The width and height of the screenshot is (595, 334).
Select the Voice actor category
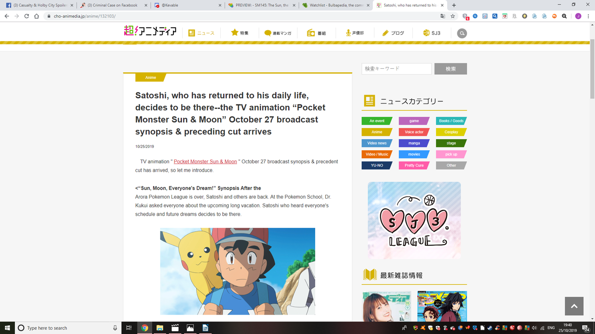414,132
